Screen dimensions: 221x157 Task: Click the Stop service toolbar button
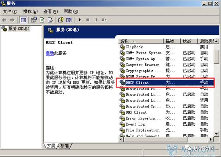88,20
